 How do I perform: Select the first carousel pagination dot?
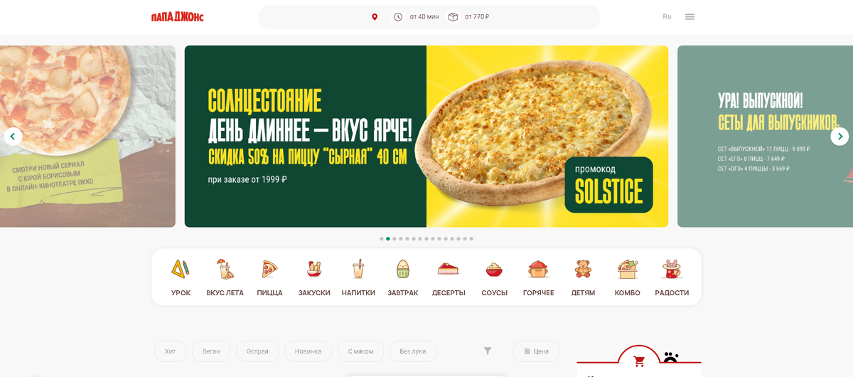tap(382, 239)
